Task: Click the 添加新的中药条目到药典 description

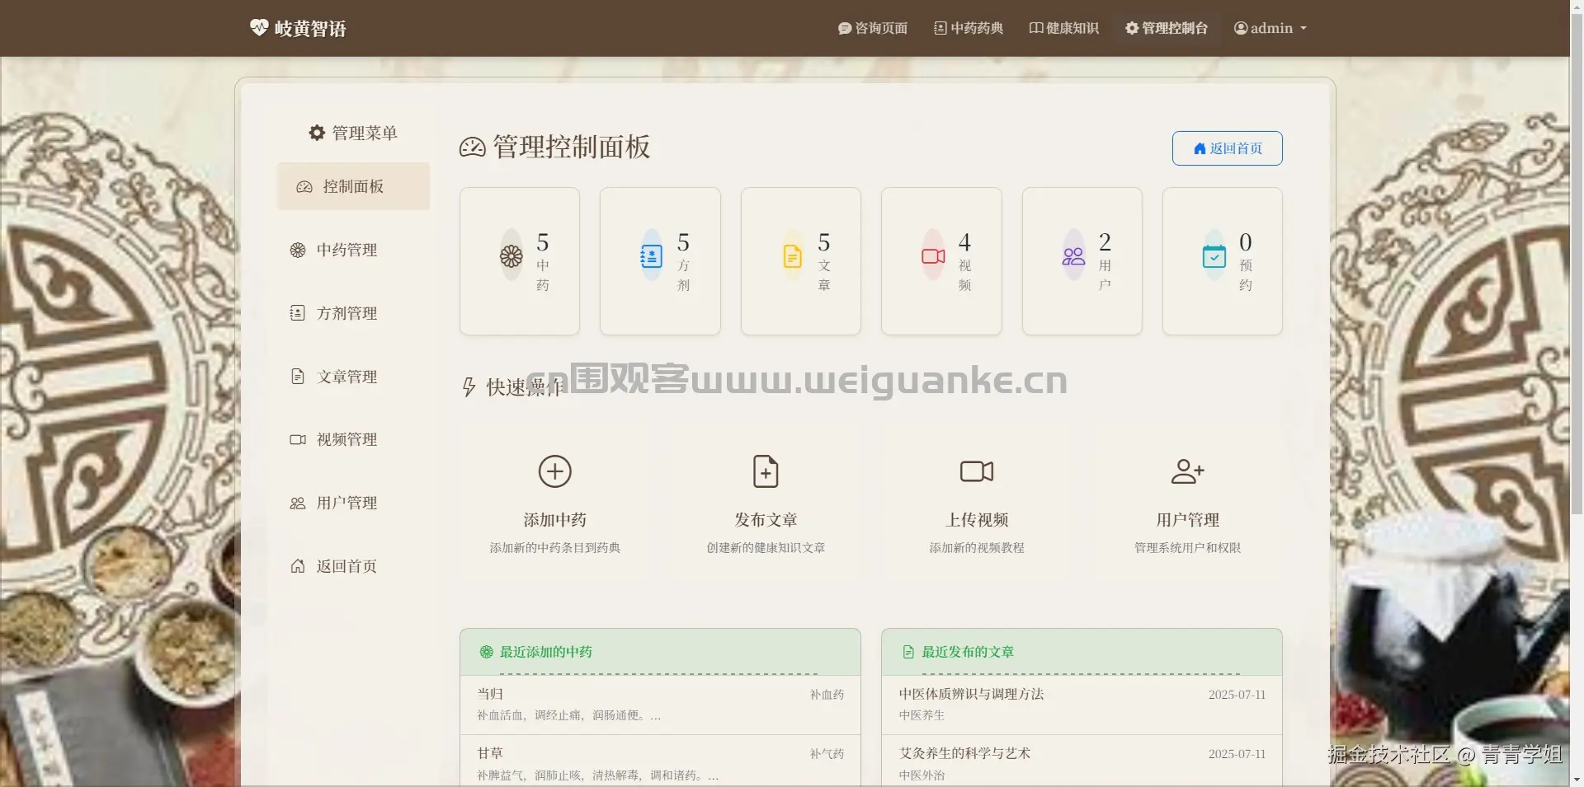Action: tap(555, 548)
